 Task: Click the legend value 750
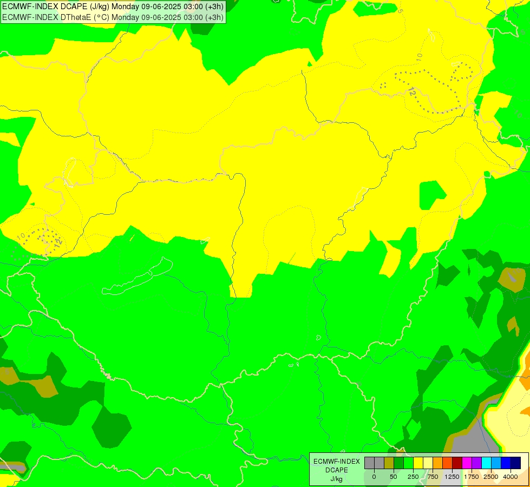coord(433,477)
